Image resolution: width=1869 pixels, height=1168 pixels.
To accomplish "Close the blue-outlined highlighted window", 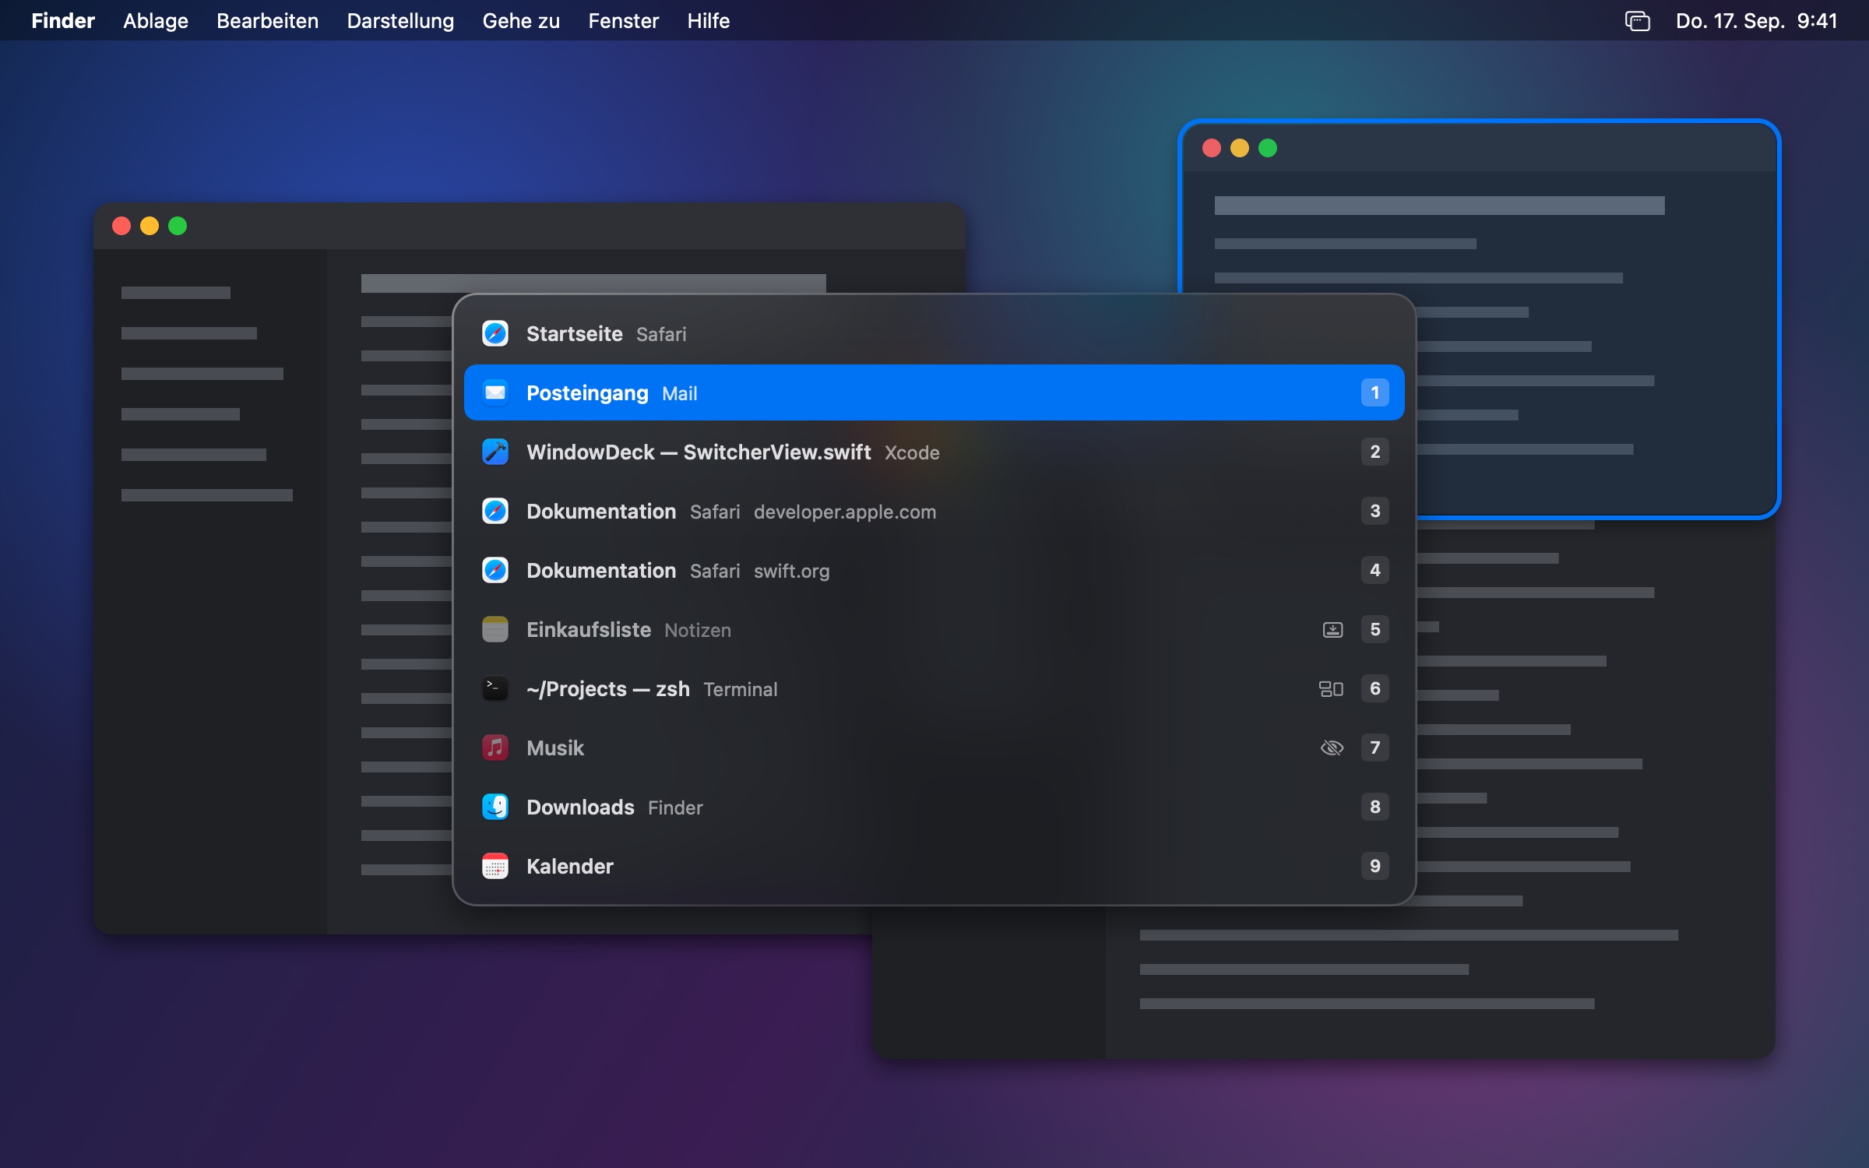I will tap(1212, 148).
